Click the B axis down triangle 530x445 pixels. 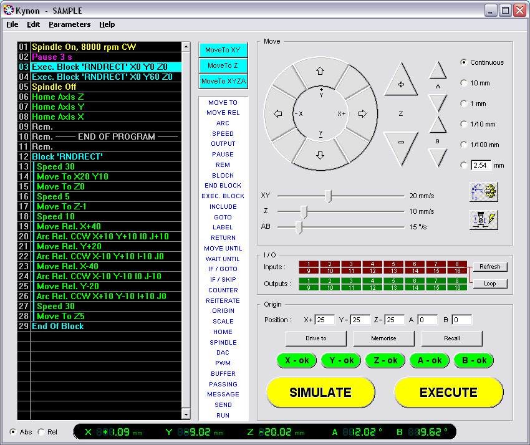point(438,157)
